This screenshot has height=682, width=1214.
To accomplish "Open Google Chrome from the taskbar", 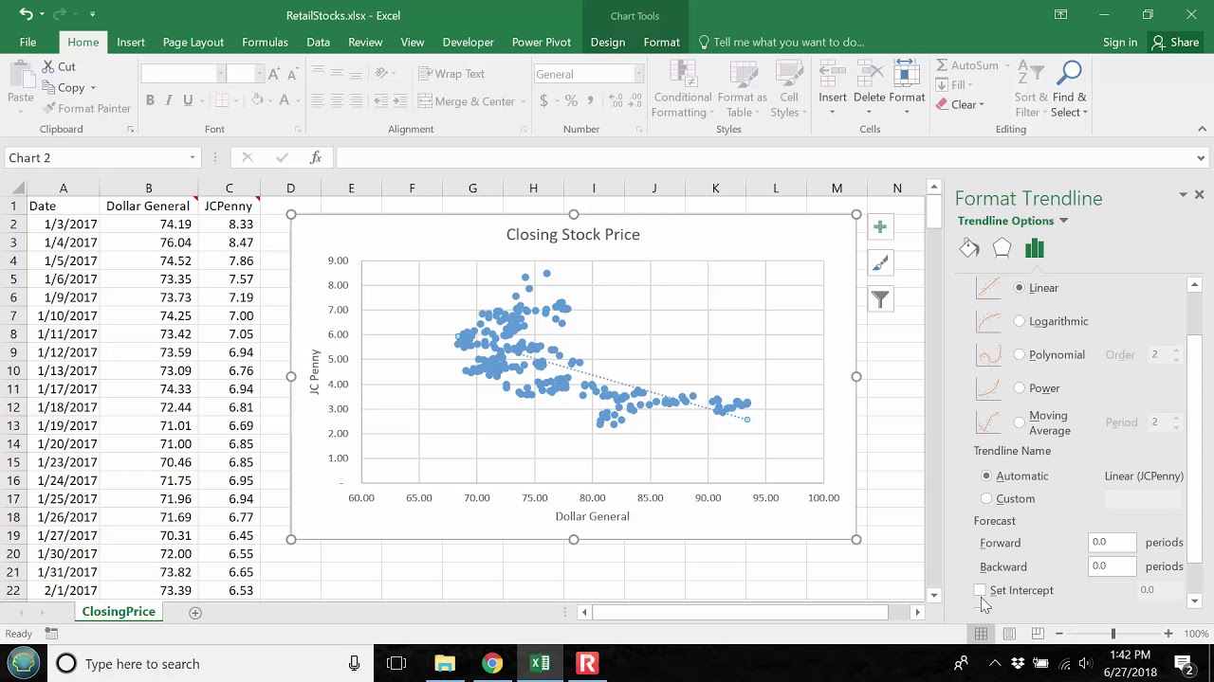I will (491, 663).
